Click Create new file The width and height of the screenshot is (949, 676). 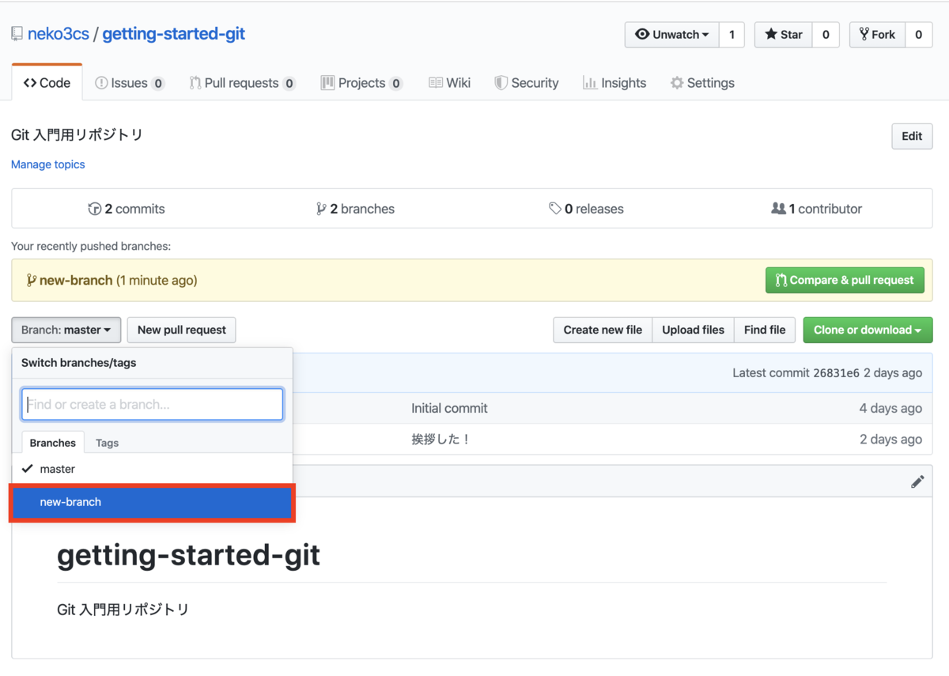coord(603,330)
